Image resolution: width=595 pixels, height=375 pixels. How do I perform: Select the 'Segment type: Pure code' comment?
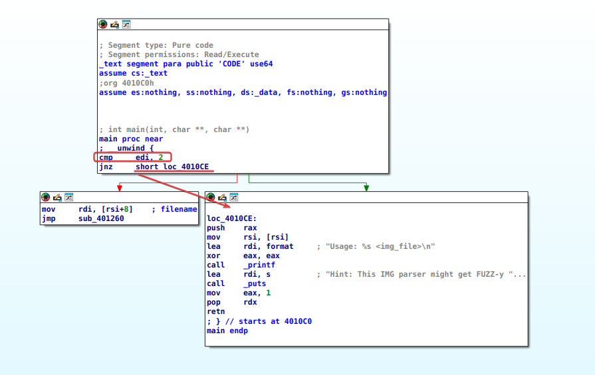156,45
